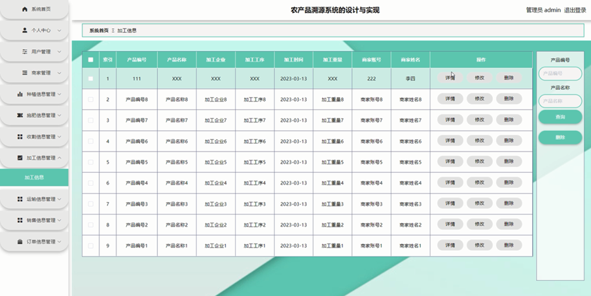
Task: Check the checkbox for 产品编号1 row
Action: coord(91,246)
